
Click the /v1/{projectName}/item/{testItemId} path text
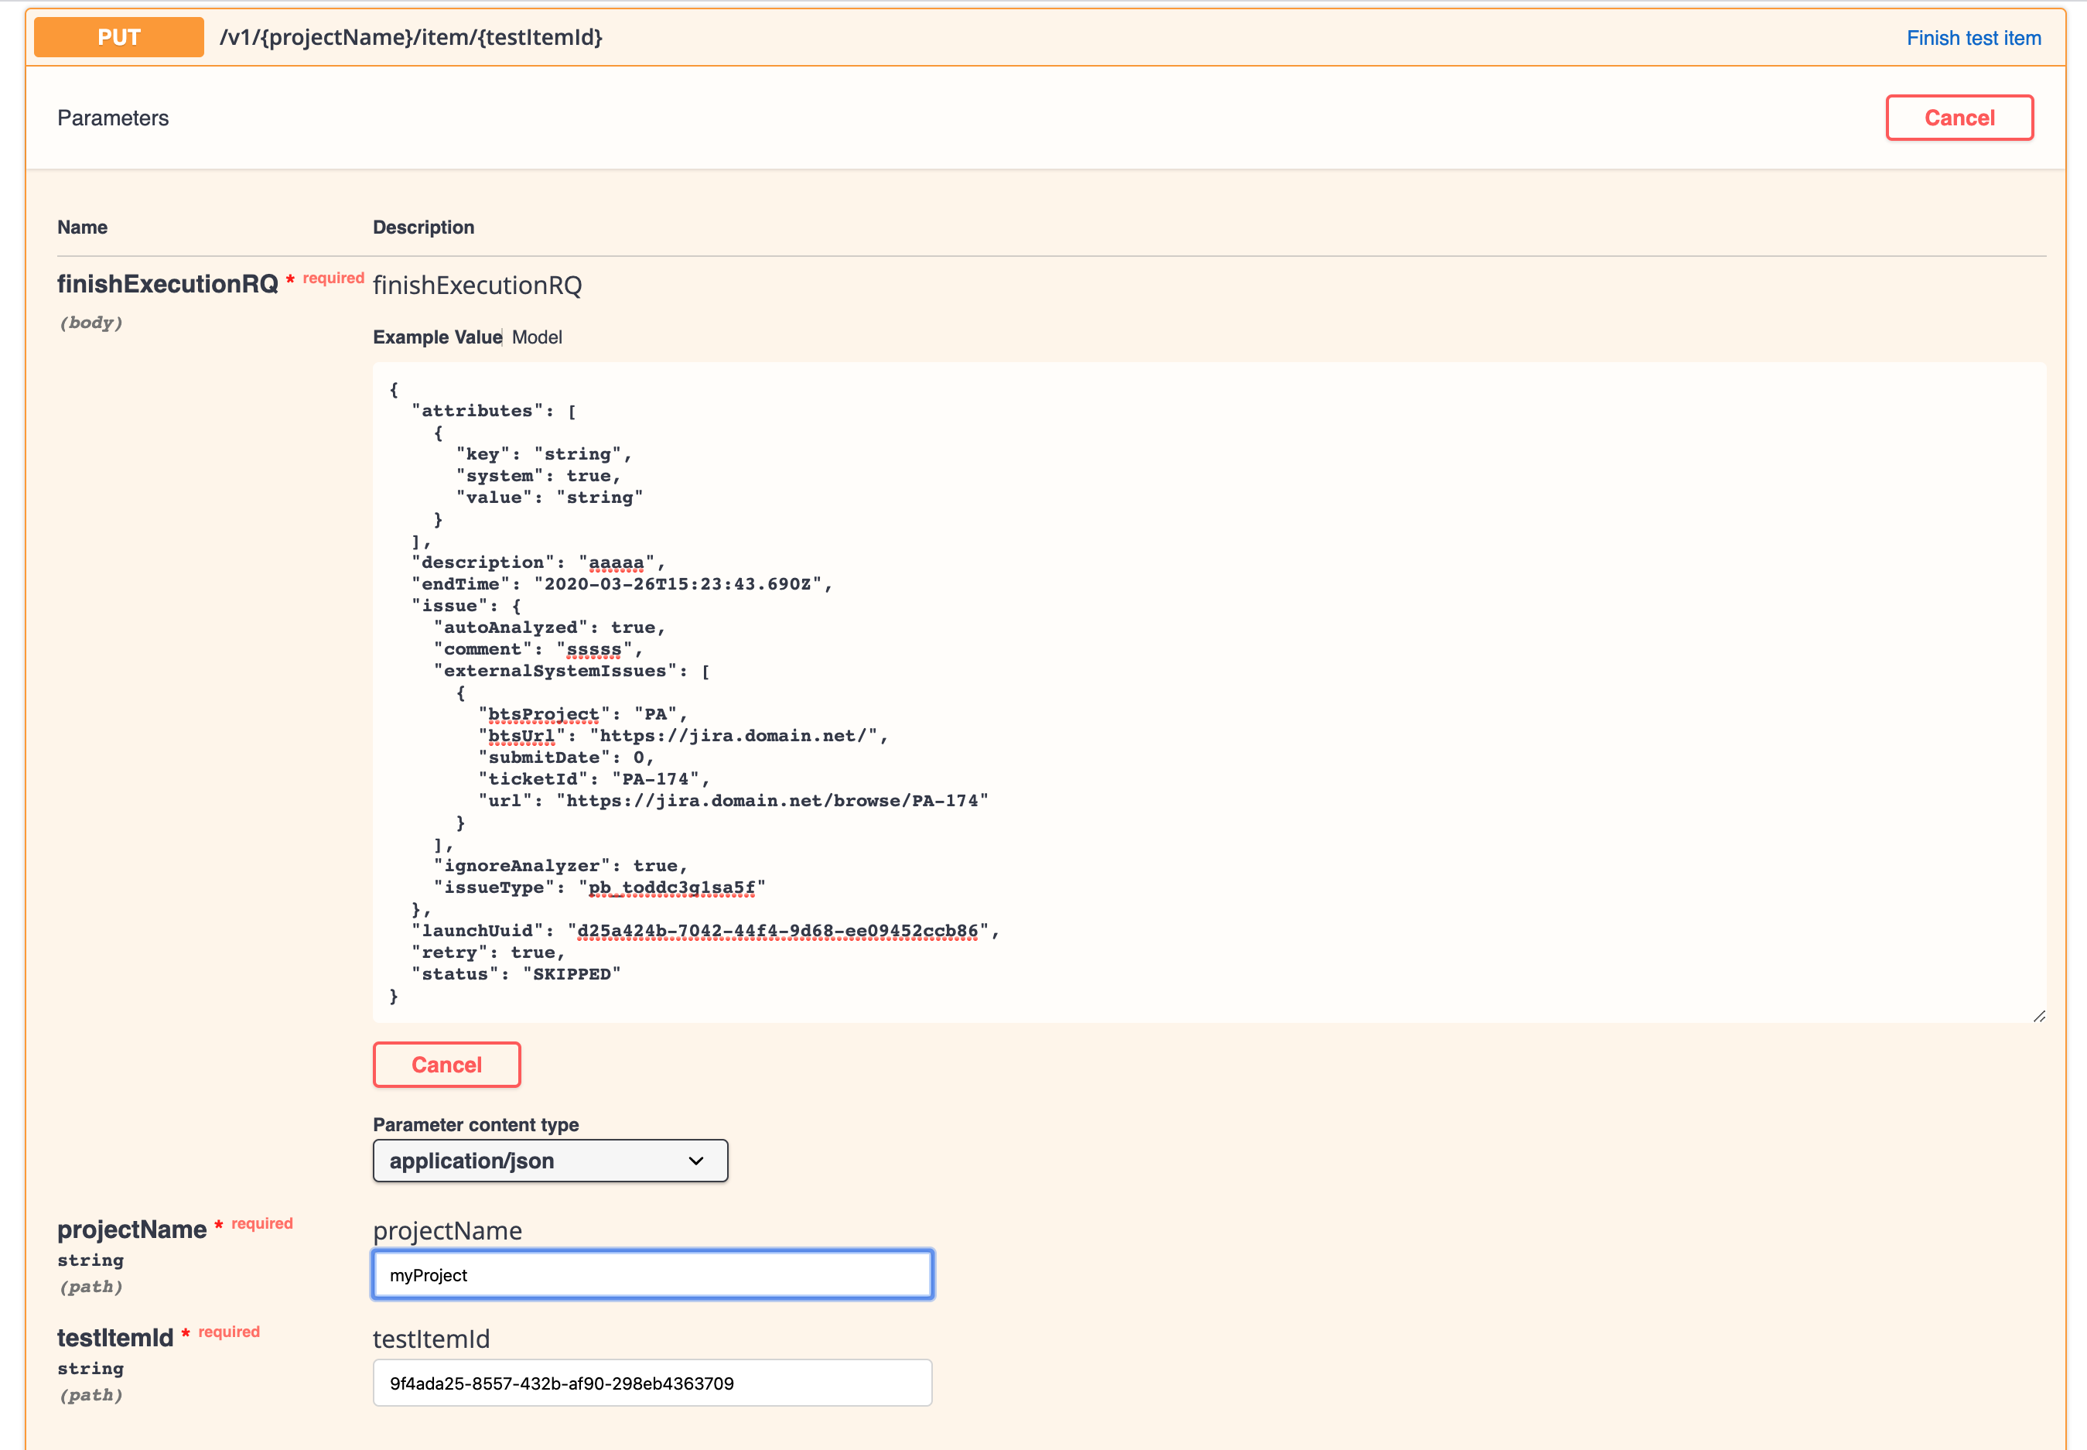(411, 39)
